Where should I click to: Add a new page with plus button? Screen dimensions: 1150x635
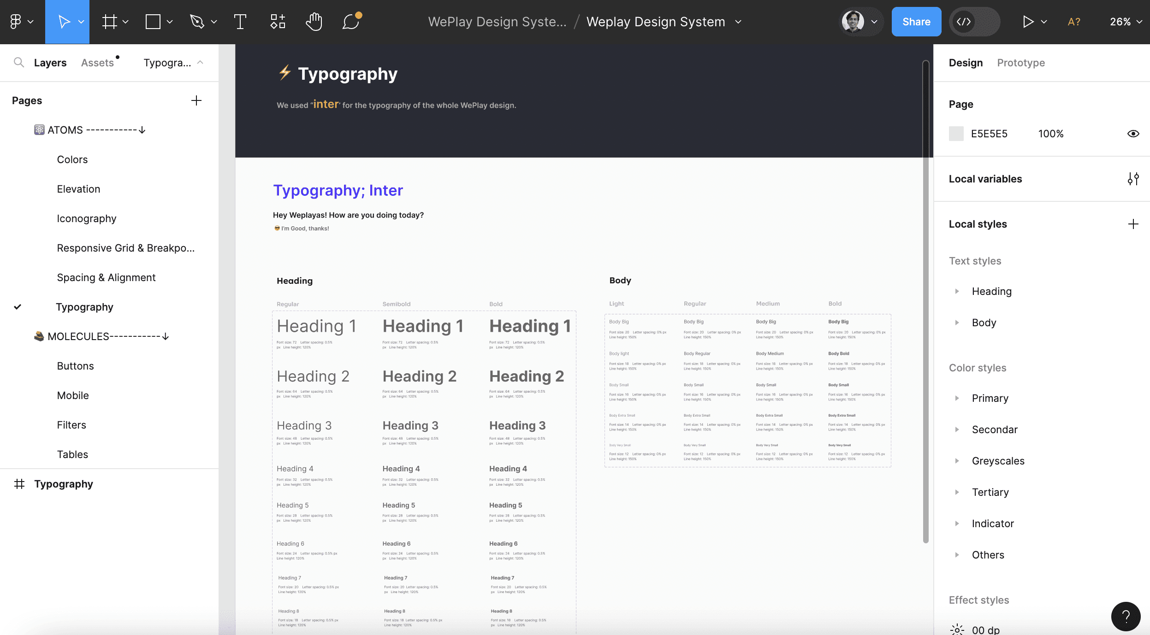[196, 100]
